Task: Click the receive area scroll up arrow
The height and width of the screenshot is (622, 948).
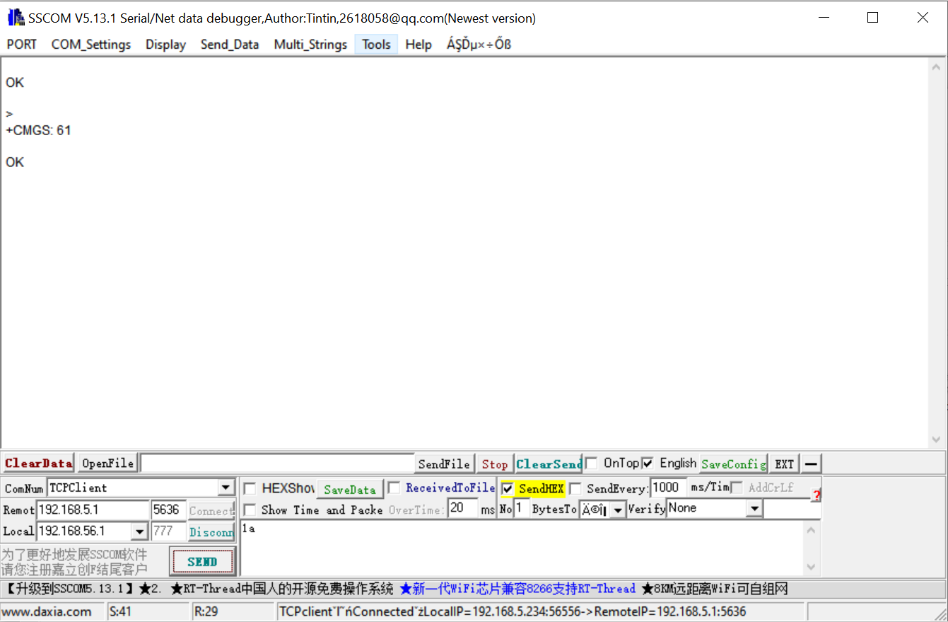Action: [937, 67]
